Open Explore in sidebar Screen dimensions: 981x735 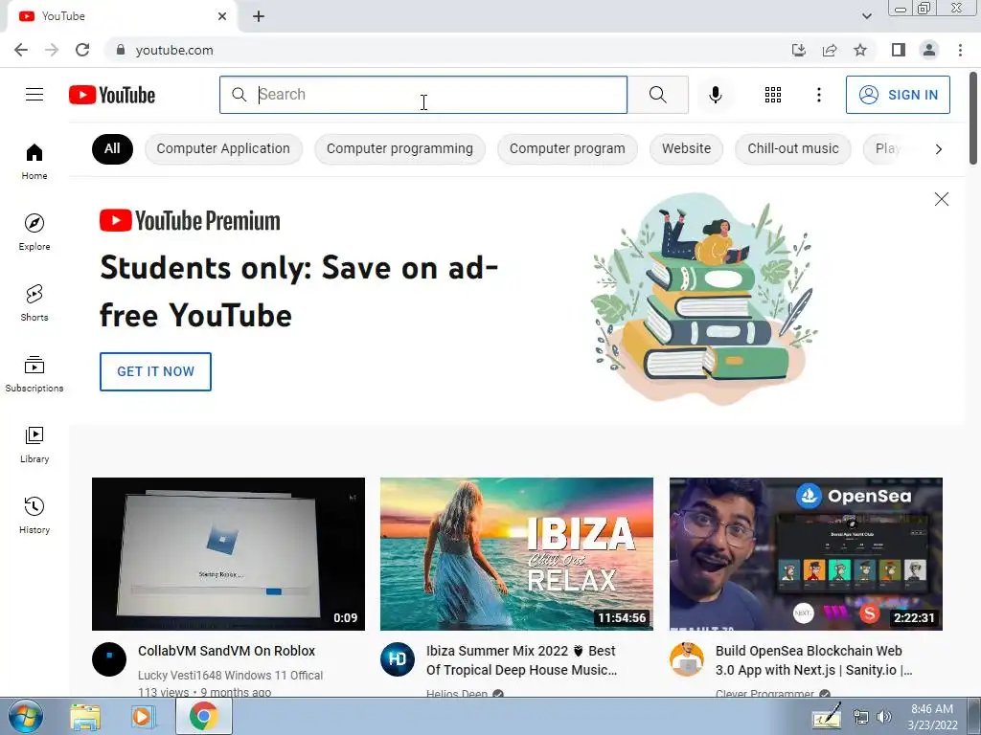click(34, 232)
